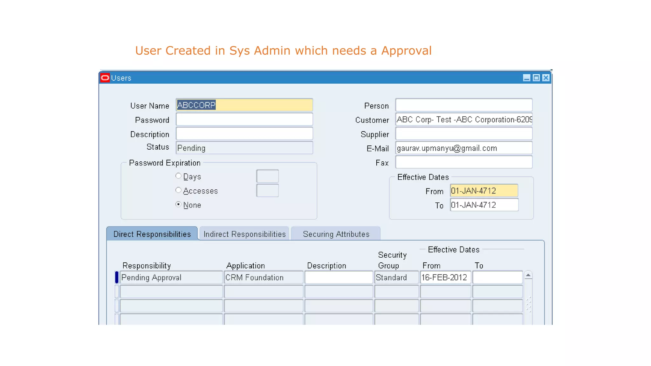This screenshot has height=366, width=651.
Task: Maximize the Users window
Action: tap(536, 78)
